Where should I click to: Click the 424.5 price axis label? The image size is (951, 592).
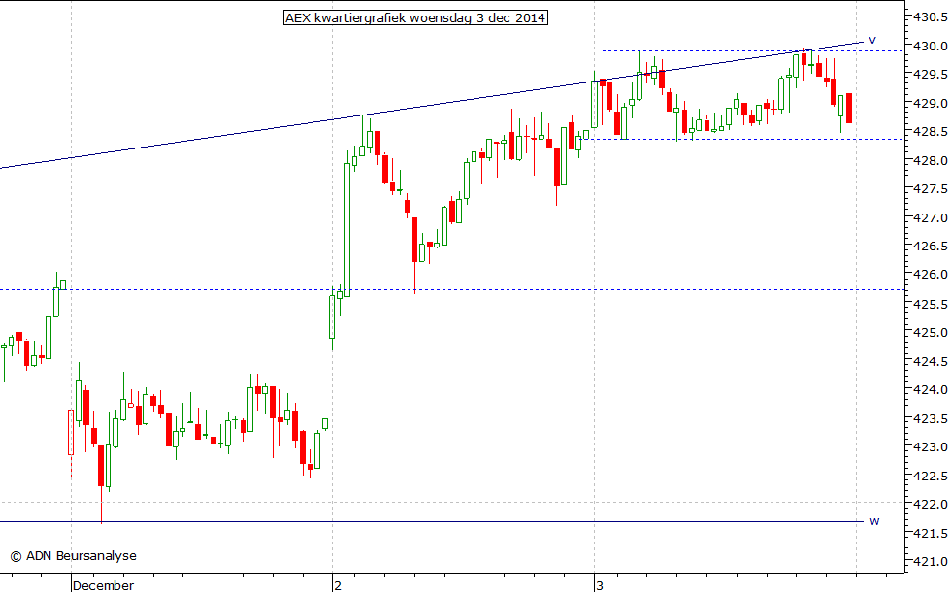point(931,361)
